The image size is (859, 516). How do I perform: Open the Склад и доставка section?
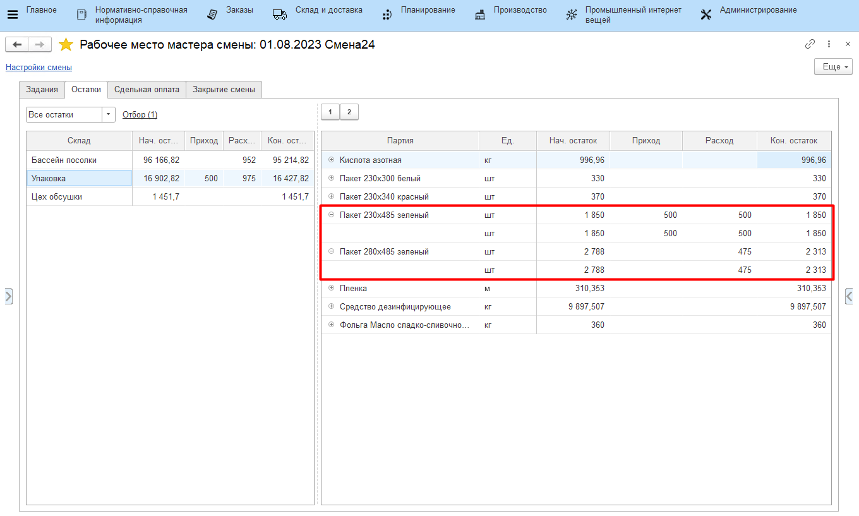328,10
